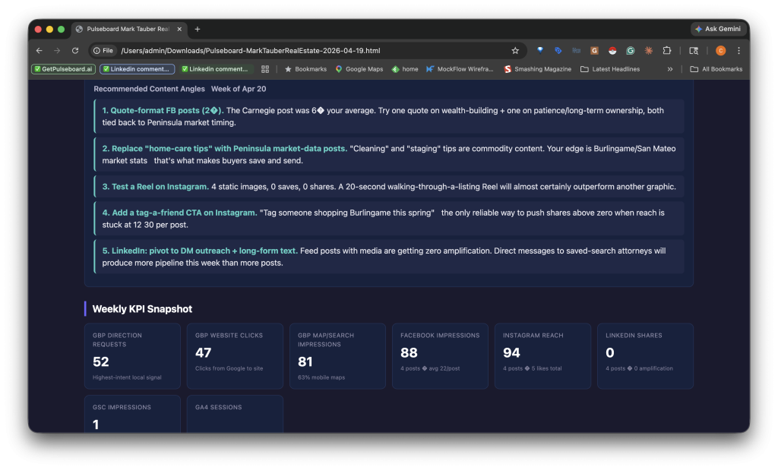Open the blue tag extension icon
Viewport: 778px width, 470px height.
(558, 51)
